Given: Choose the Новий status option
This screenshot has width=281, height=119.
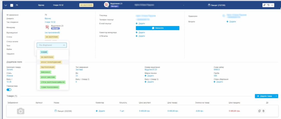Looking at the screenshot, I should [44, 52].
